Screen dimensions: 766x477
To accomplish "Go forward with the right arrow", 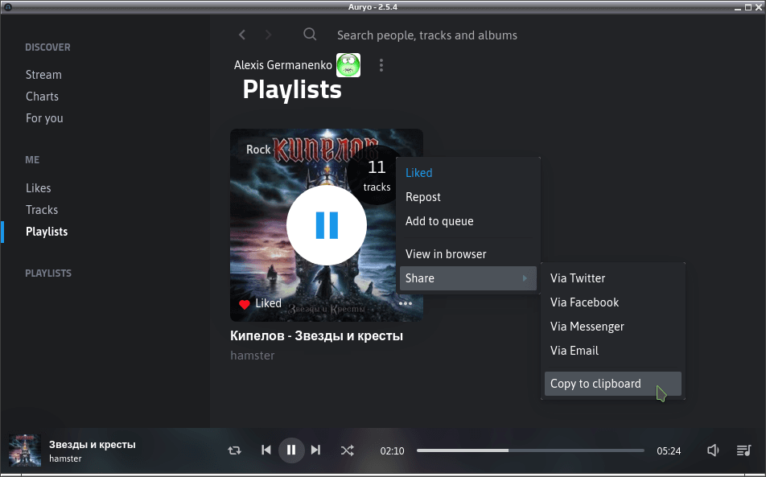I will (268, 35).
